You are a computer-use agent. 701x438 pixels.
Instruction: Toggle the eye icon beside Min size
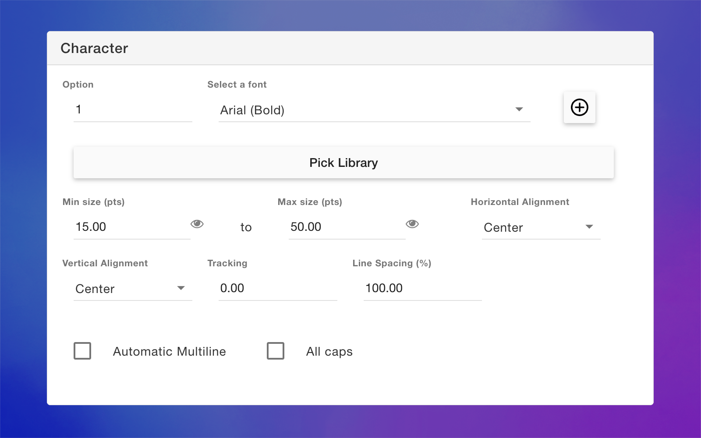(x=197, y=224)
